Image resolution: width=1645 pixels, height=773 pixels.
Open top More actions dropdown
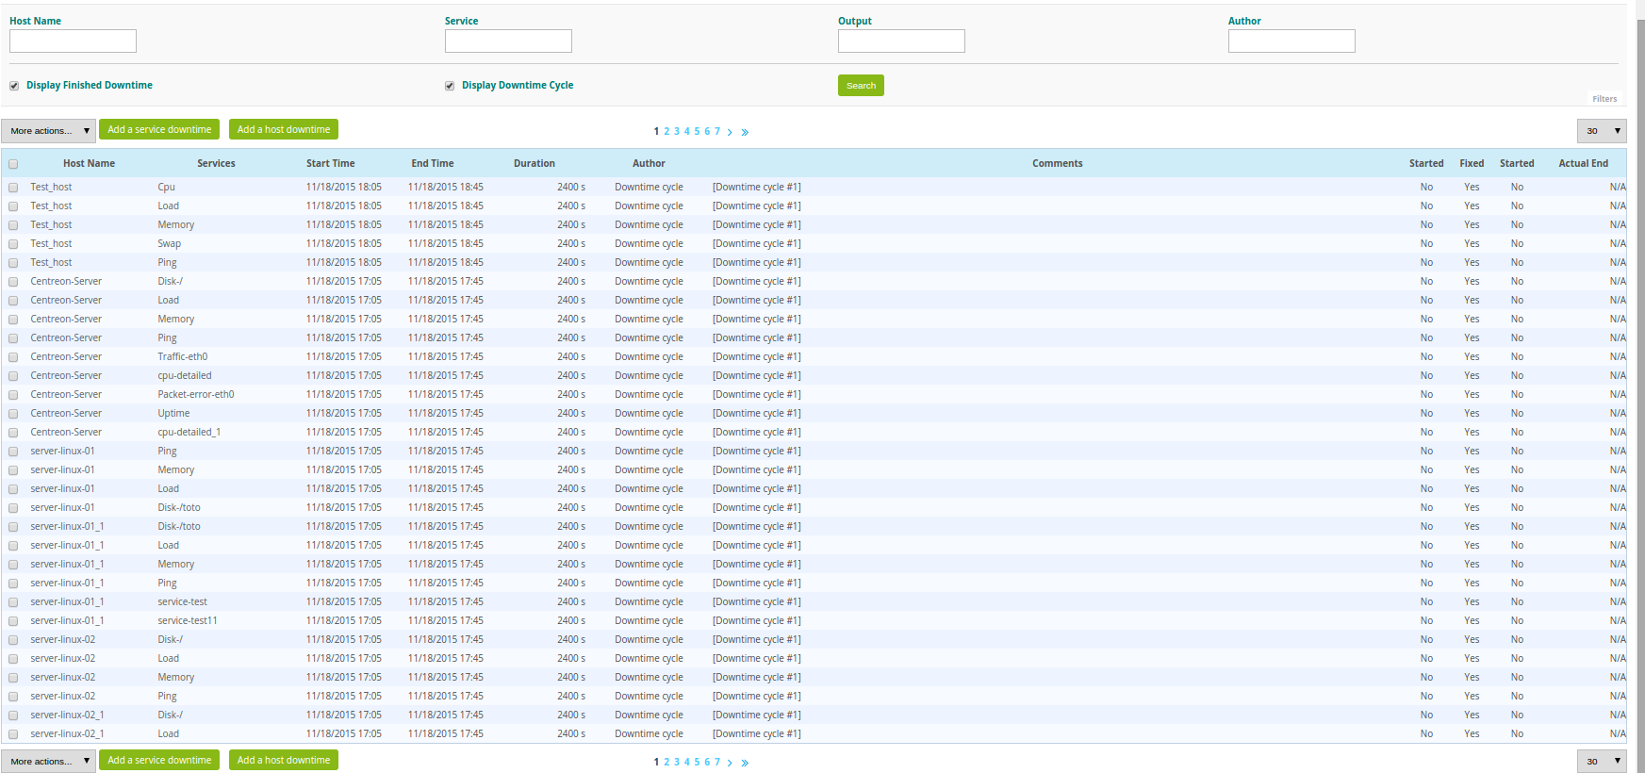[48, 131]
